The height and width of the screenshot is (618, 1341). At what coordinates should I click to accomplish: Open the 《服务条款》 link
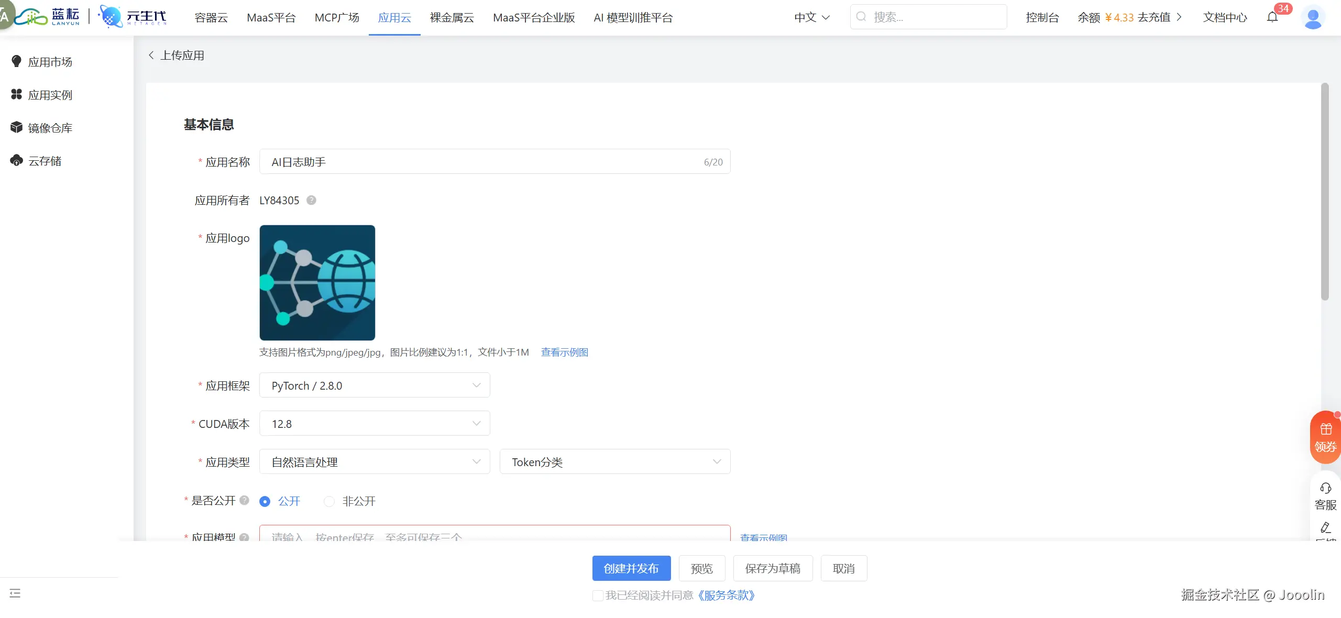coord(726,595)
